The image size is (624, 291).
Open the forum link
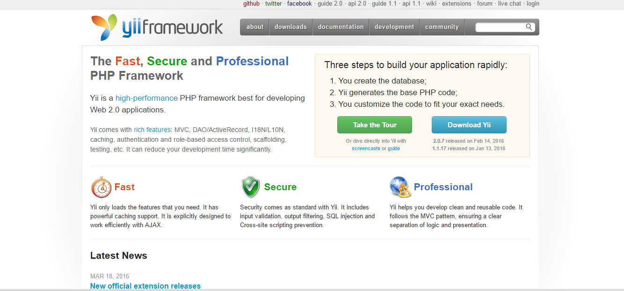[x=485, y=4]
